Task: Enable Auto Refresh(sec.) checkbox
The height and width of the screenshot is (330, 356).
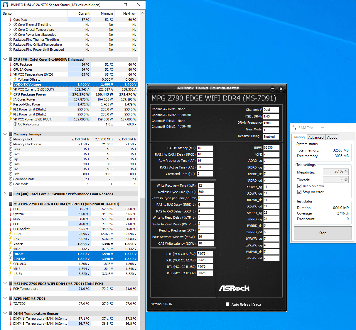Action: (x=227, y=304)
